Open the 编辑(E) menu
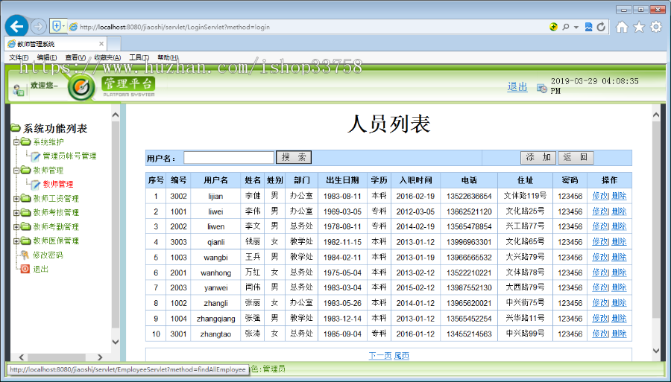This screenshot has width=671, height=382. pyautogui.click(x=47, y=57)
